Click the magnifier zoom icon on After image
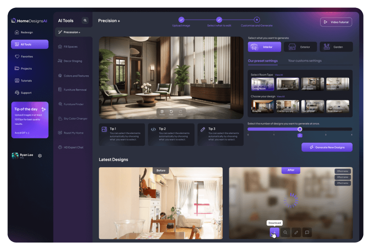Screen dimensions: 371x250 click(285, 232)
